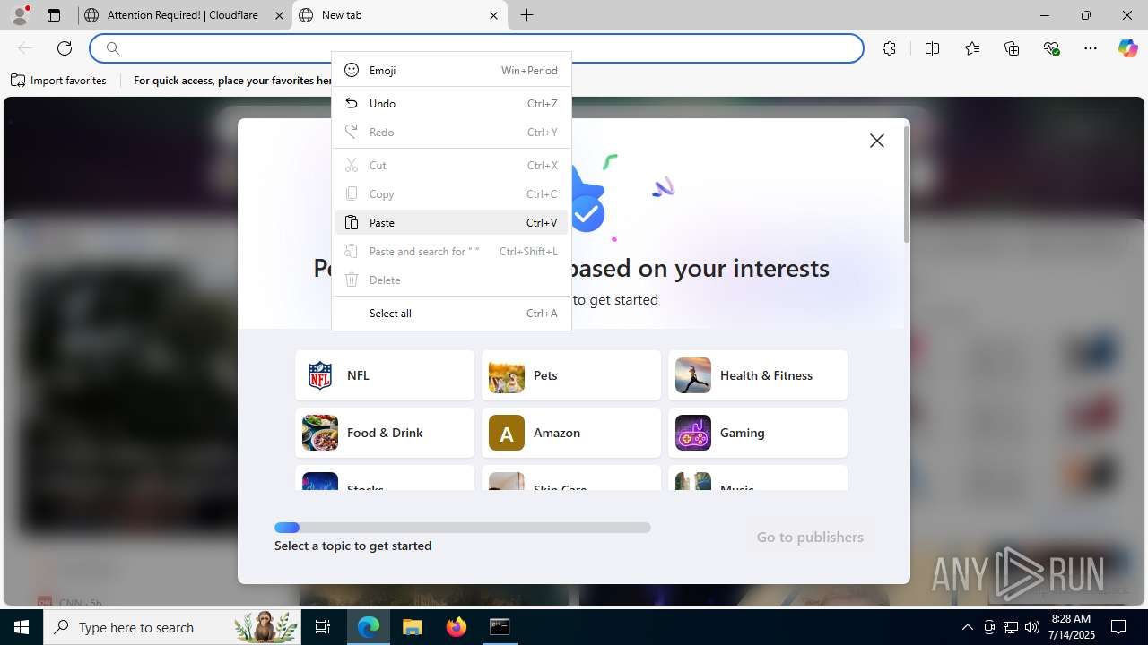Image resolution: width=1148 pixels, height=645 pixels.
Task: Focus the address bar input field
Action: pos(476,48)
